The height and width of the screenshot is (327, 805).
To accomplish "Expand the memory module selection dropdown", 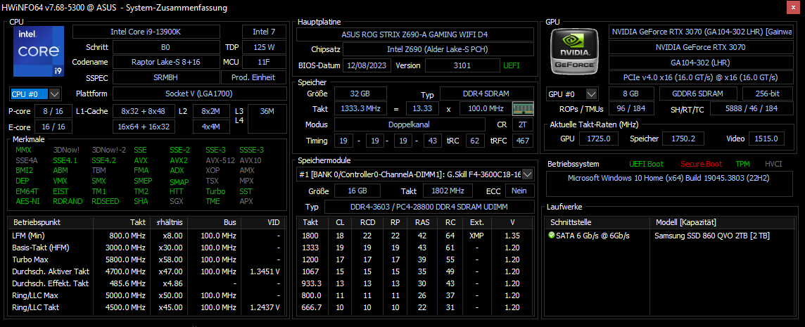I will tap(526, 174).
